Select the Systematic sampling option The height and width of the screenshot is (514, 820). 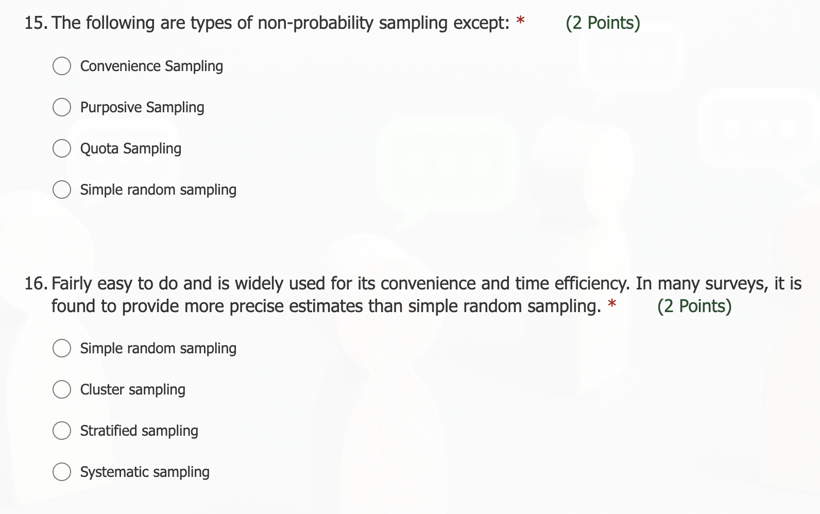[62, 472]
